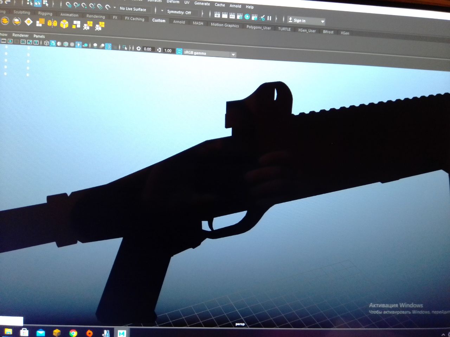Switch to the Rendering shelf tab
This screenshot has height=337, width=450.
tap(96, 16)
